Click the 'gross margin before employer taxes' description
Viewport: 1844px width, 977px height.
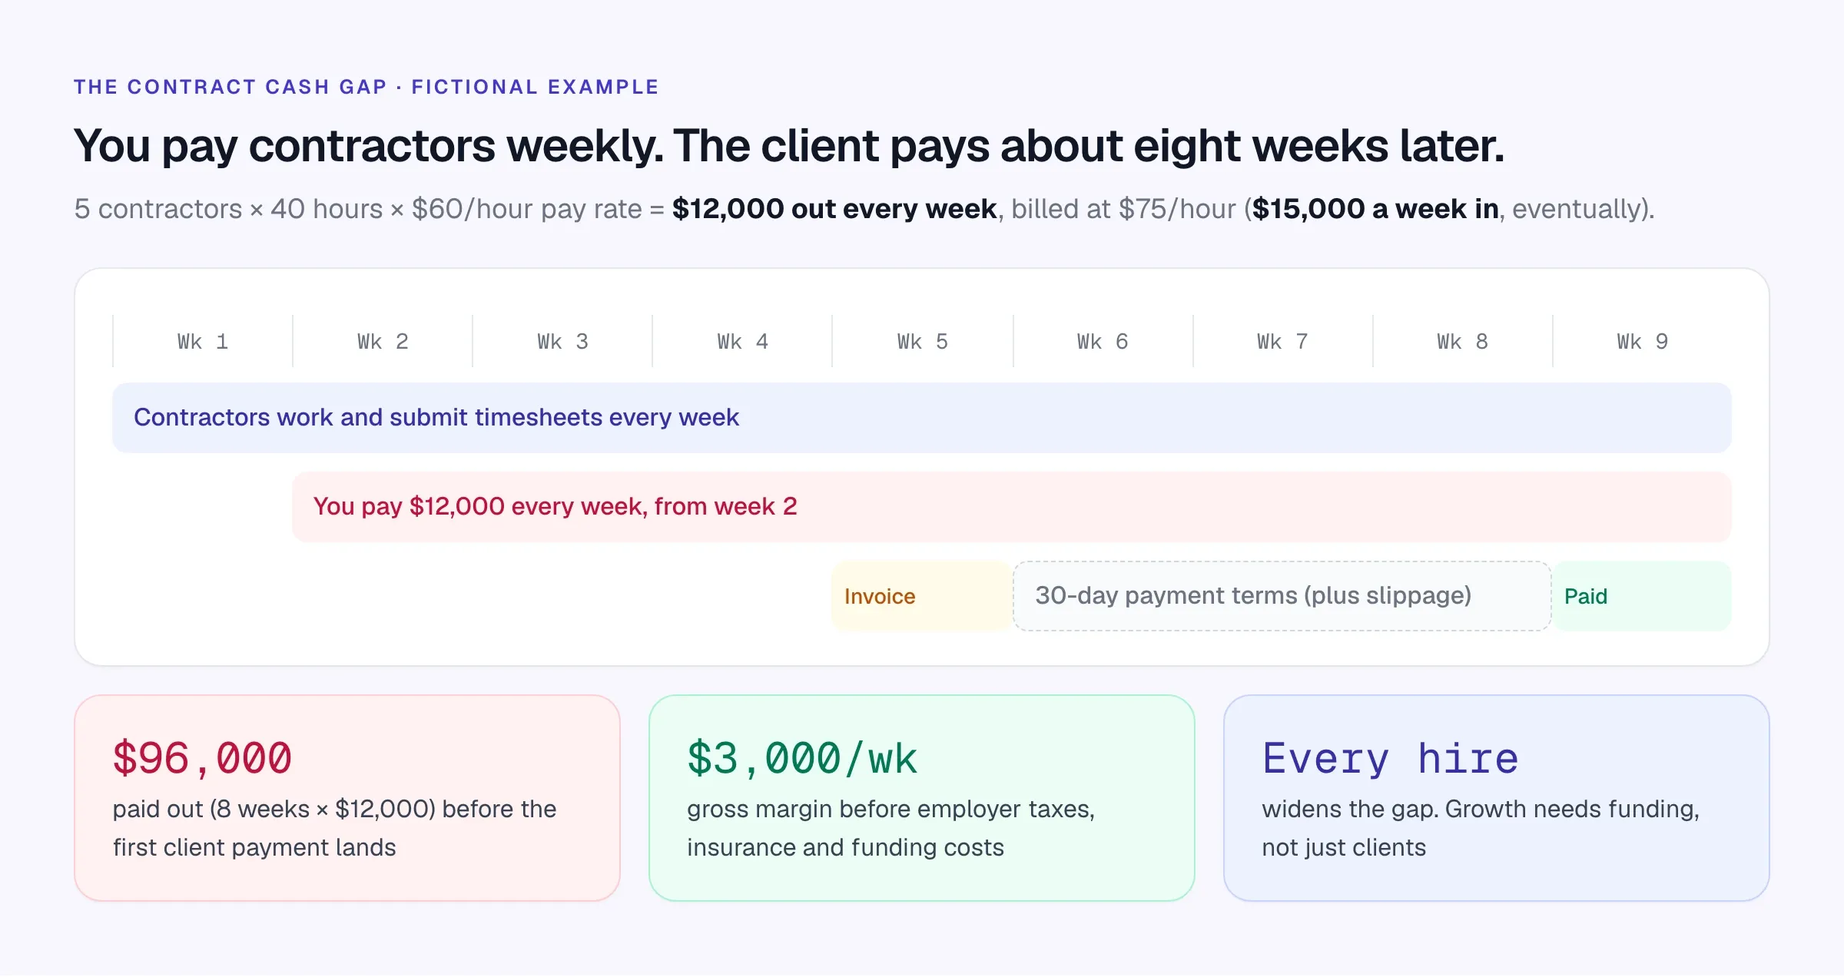pyautogui.click(x=891, y=828)
